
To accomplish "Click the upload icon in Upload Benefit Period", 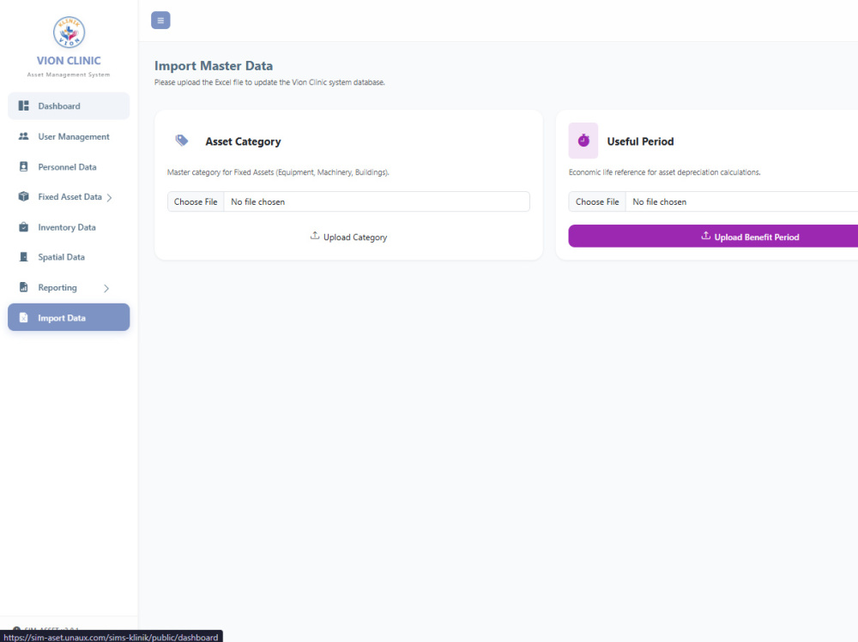I will [x=706, y=236].
